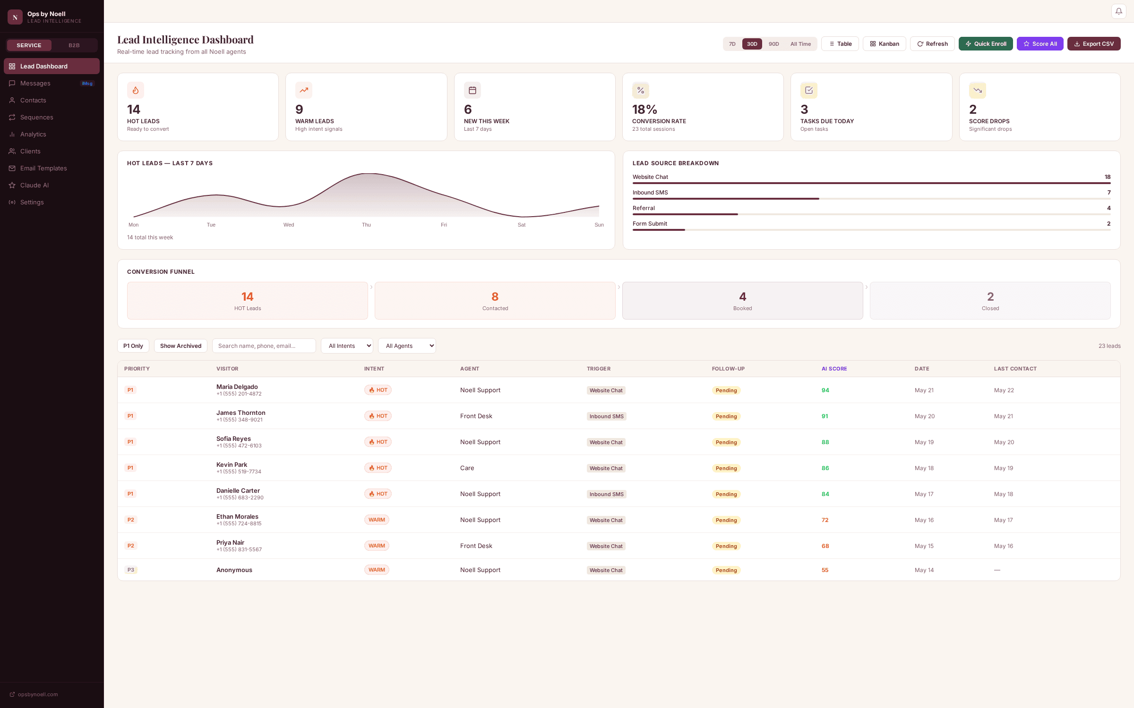Click the Contacted funnel stage
Viewport: 1134px width, 708px height.
(x=495, y=301)
